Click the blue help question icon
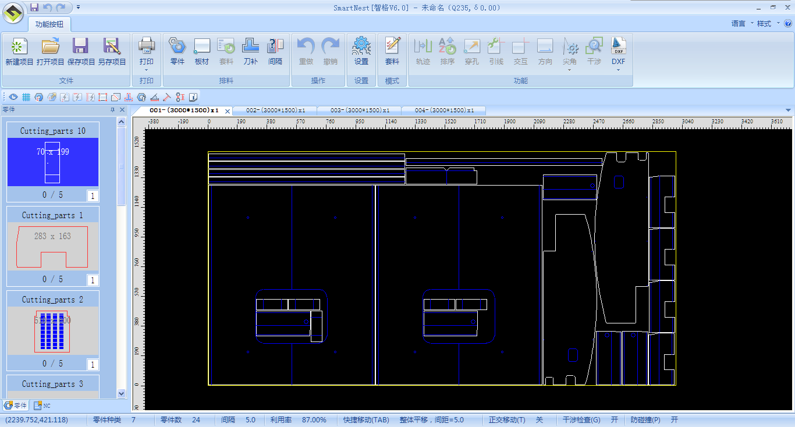 point(788,24)
